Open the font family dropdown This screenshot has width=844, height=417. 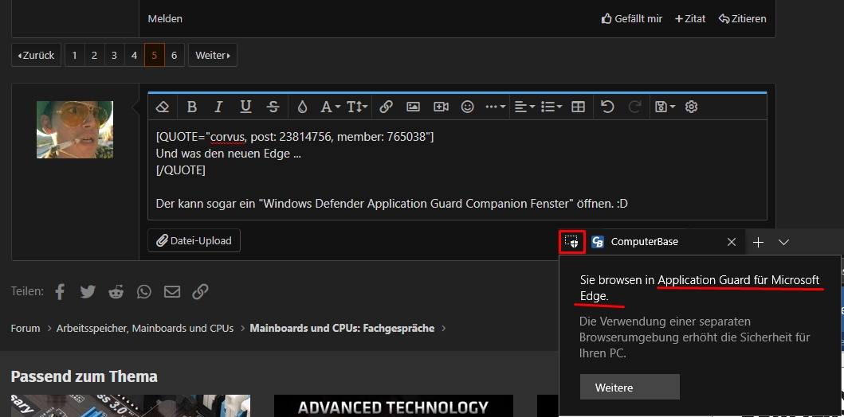pos(330,107)
